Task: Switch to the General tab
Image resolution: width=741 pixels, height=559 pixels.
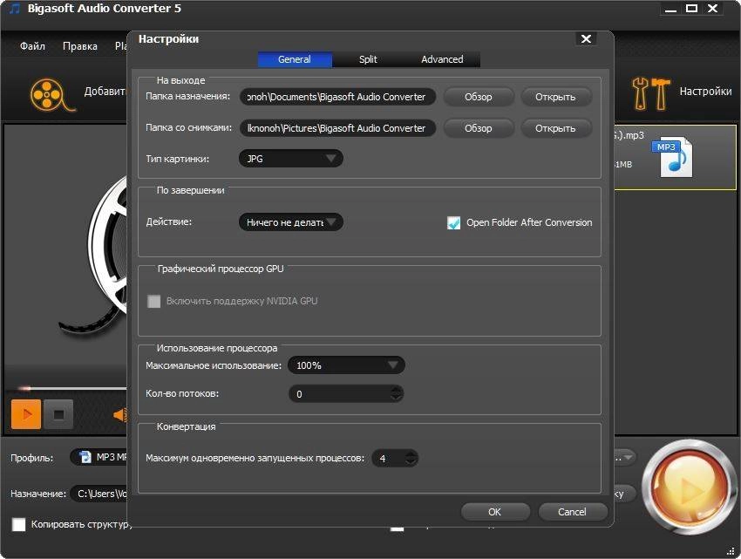Action: (295, 59)
